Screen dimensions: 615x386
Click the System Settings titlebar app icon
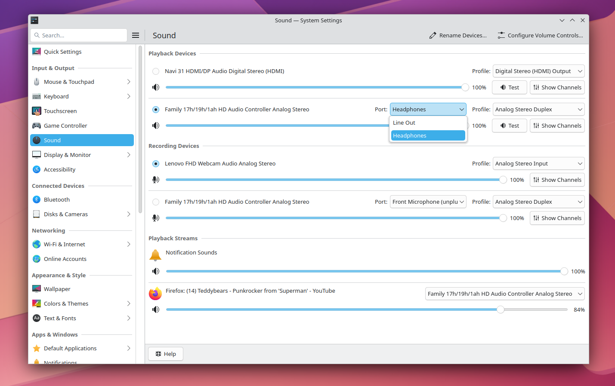(x=34, y=20)
